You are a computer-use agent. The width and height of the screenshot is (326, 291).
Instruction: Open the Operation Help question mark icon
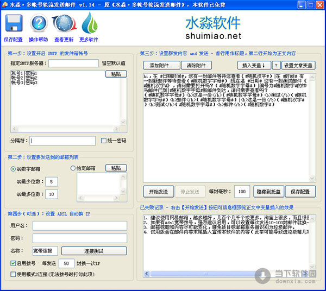tap(39, 24)
